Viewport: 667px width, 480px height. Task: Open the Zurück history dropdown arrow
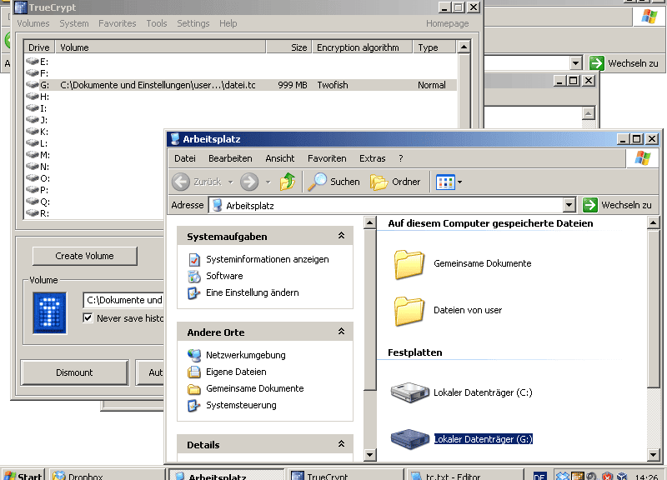coord(231,182)
